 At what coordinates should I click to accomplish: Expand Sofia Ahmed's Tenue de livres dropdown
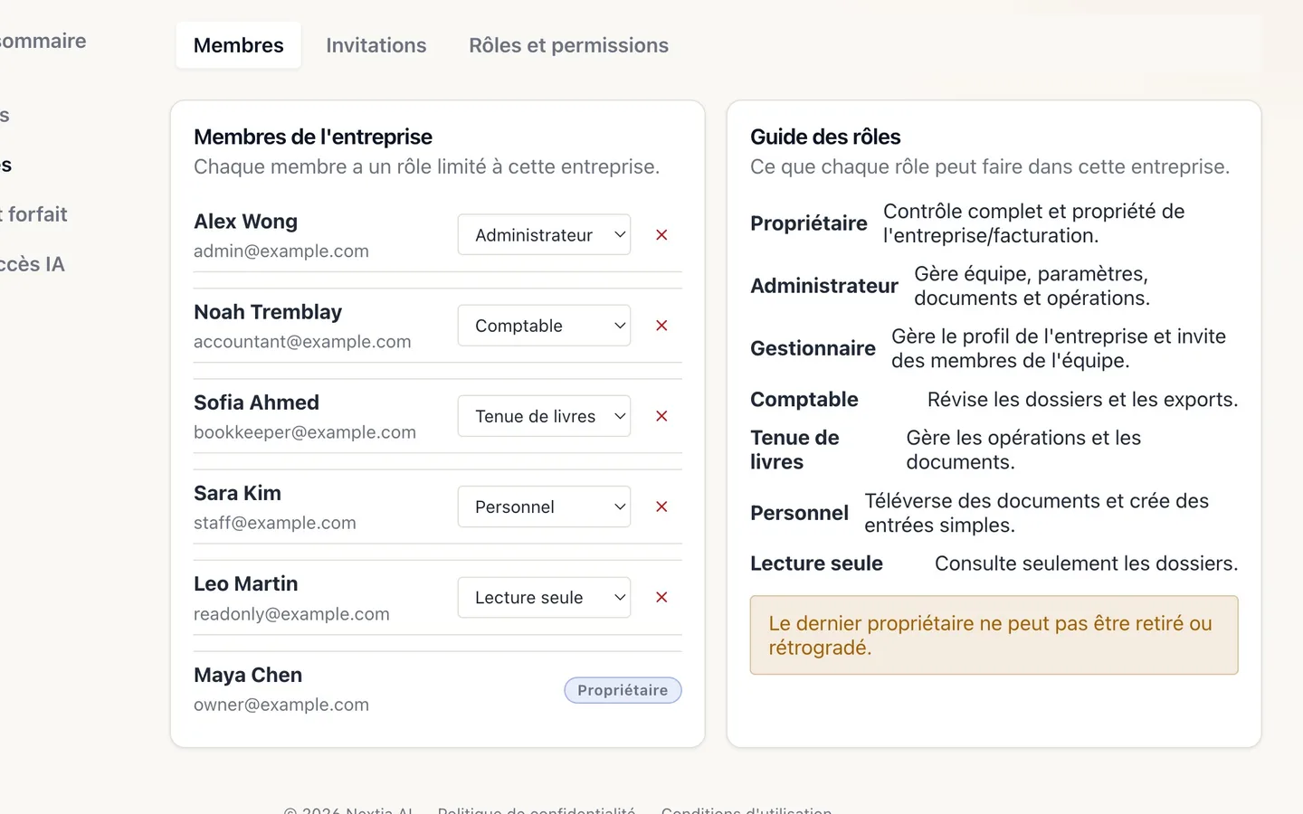(544, 416)
